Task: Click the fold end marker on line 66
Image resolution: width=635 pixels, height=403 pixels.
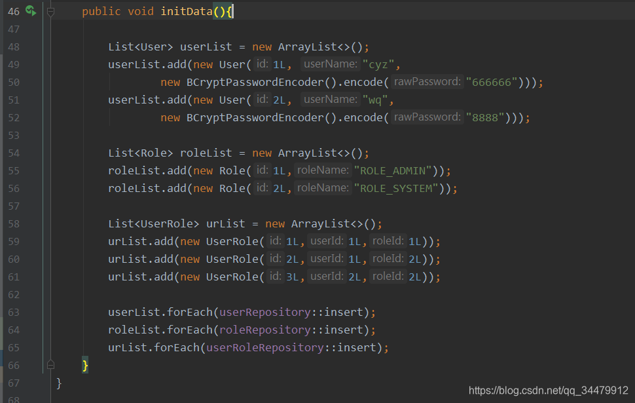Action: click(x=50, y=364)
